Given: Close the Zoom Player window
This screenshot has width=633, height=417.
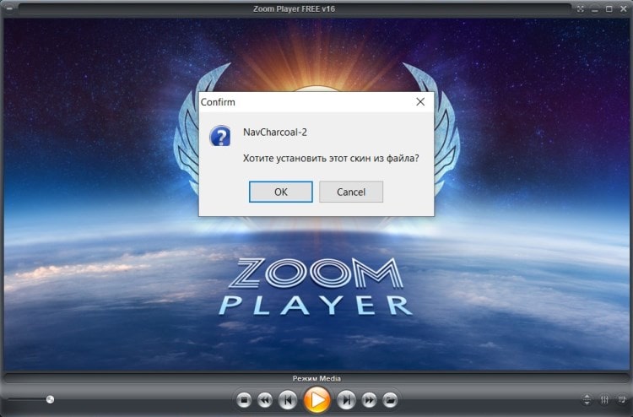Looking at the screenshot, I should click(x=624, y=9).
